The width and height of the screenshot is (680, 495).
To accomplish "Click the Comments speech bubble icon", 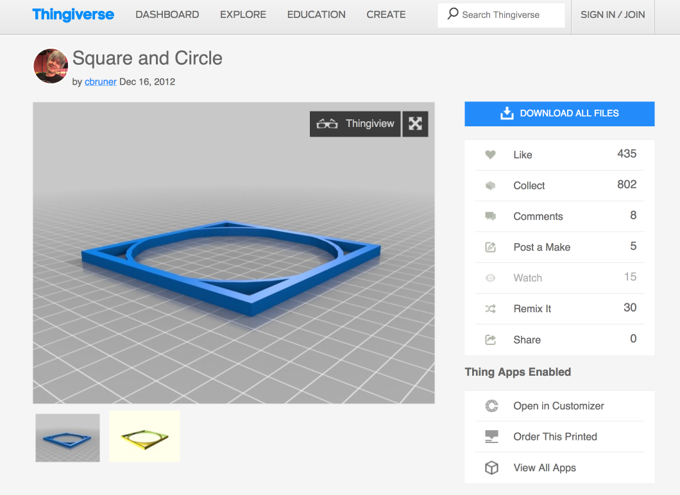I will click(490, 216).
